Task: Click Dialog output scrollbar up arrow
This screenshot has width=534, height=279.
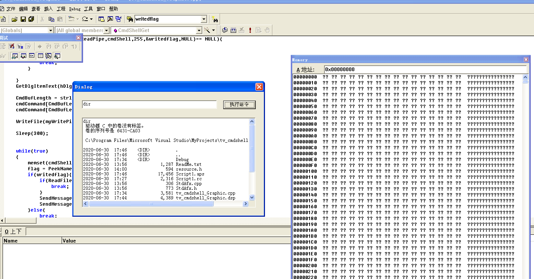Action: click(252, 121)
